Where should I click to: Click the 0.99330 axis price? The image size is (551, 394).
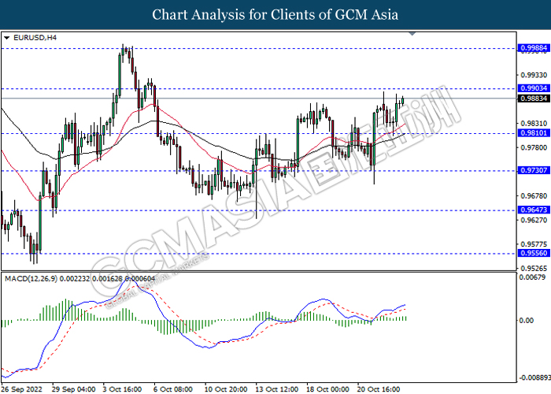point(534,75)
